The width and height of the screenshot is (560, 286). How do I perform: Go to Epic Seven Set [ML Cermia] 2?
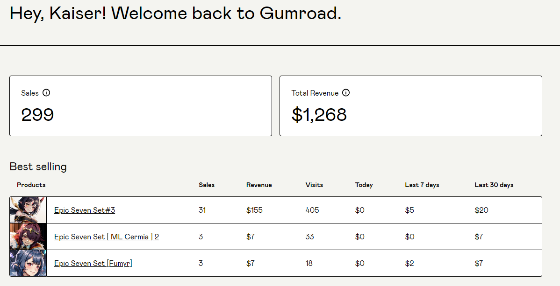click(x=107, y=237)
